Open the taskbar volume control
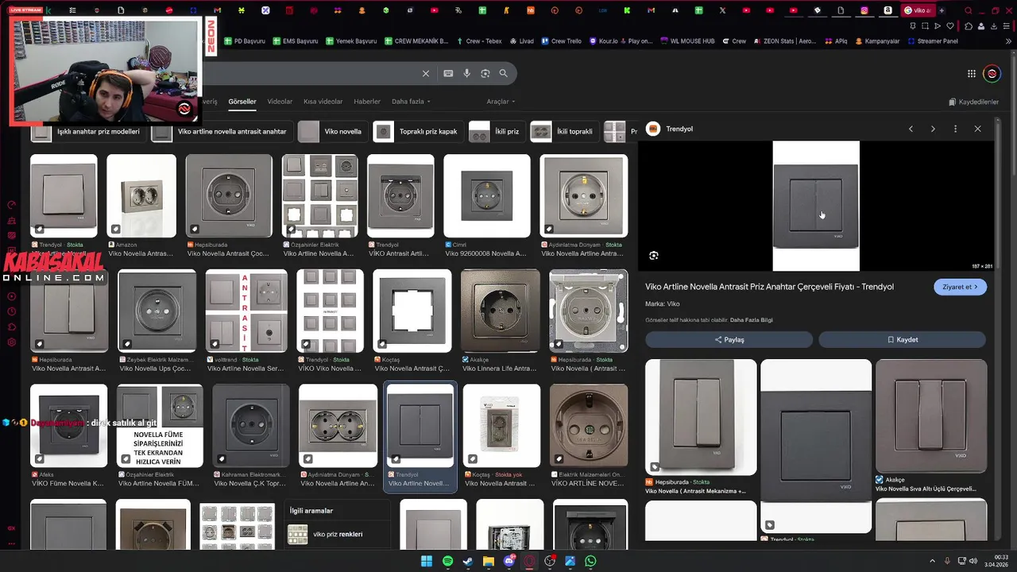The image size is (1017, 572). click(x=973, y=561)
